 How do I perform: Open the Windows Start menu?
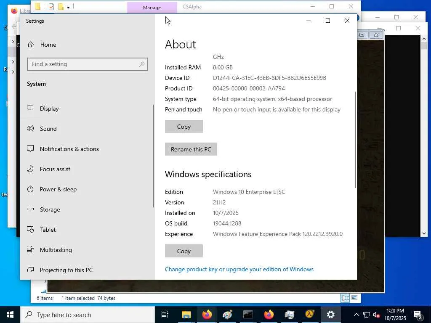click(10, 315)
